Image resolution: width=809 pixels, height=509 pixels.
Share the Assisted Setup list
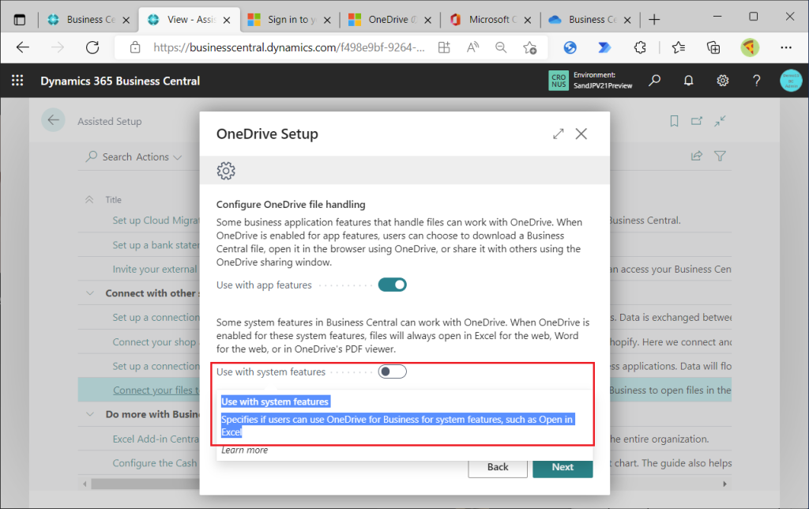pyautogui.click(x=697, y=156)
